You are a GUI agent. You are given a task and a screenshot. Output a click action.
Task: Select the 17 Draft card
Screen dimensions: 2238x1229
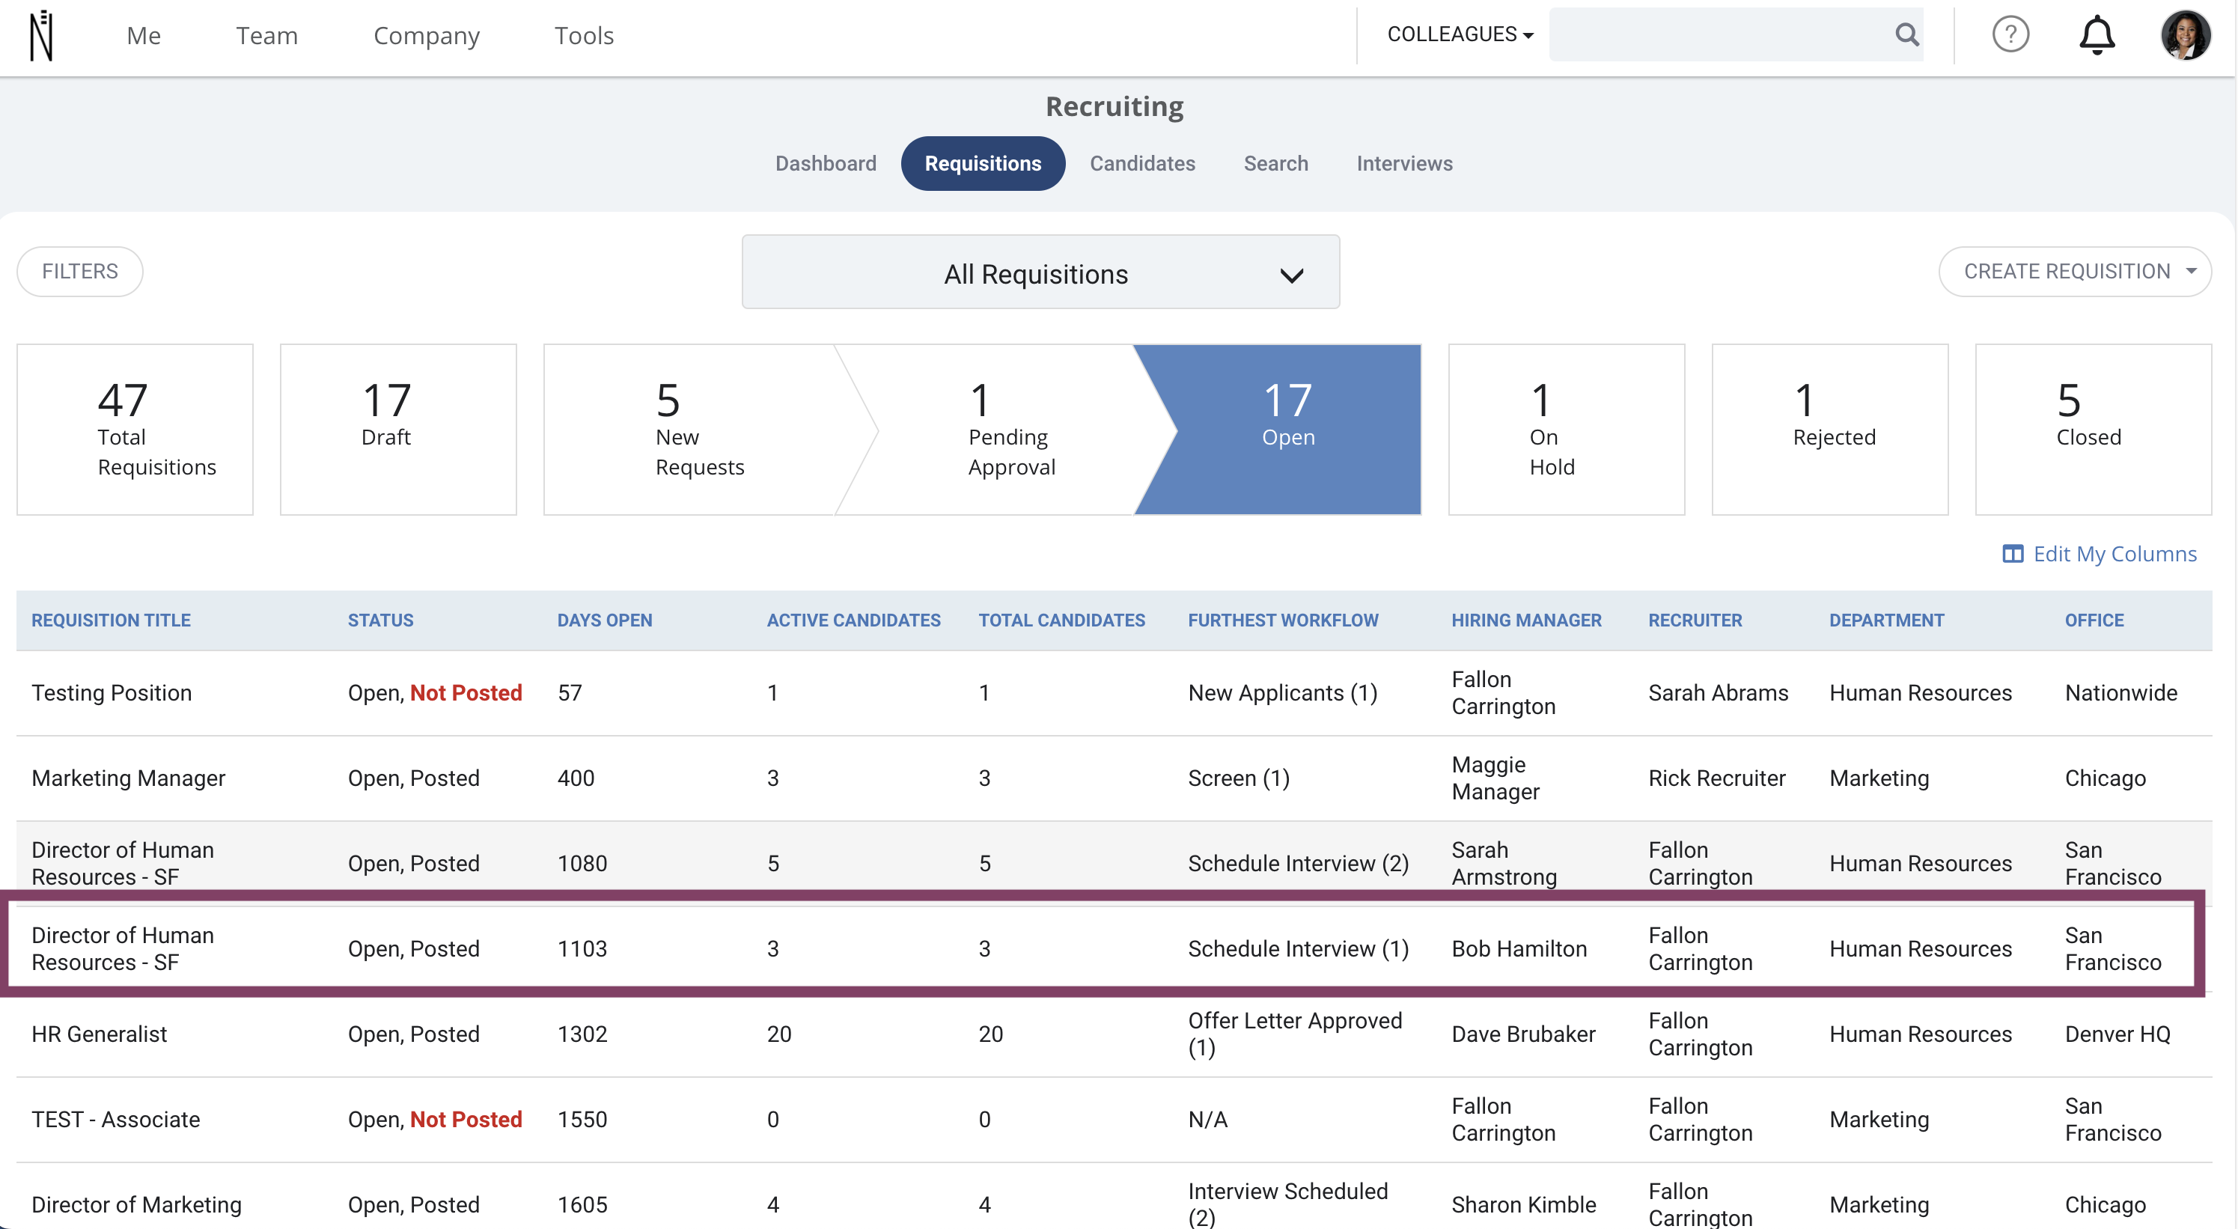pos(398,429)
